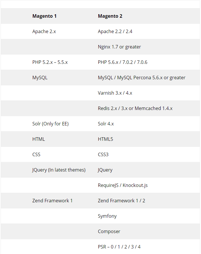The image size is (201, 254).
Task: Click "MySQL / MySQL Percona 5.6.x" cell
Action: [142, 78]
